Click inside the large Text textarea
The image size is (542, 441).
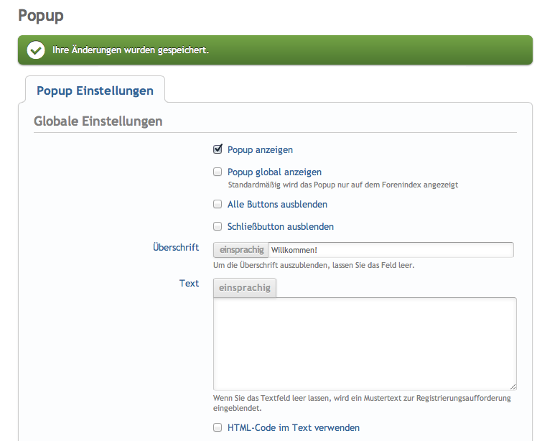click(x=365, y=343)
